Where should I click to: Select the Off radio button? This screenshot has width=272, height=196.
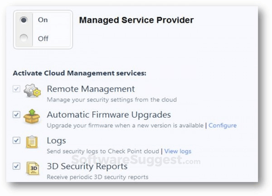coord(24,38)
